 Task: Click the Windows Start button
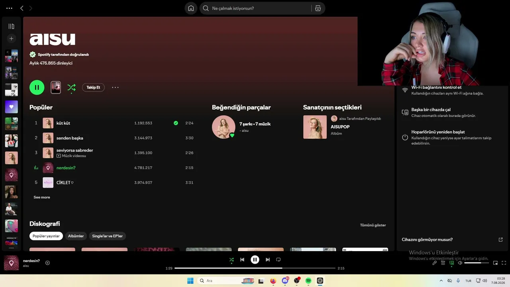pos(190,281)
